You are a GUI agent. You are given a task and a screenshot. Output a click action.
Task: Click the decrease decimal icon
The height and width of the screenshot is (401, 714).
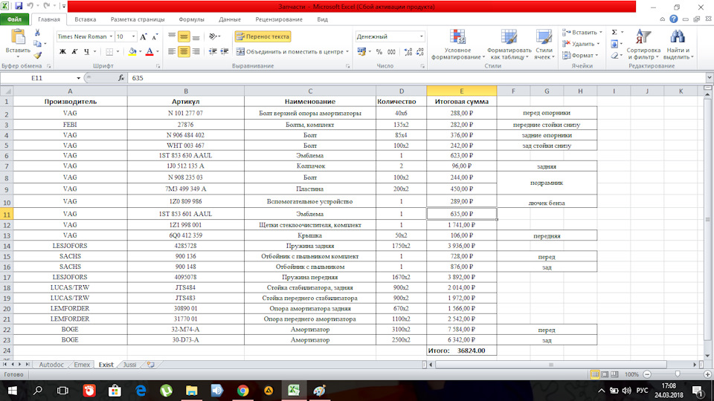click(x=419, y=52)
